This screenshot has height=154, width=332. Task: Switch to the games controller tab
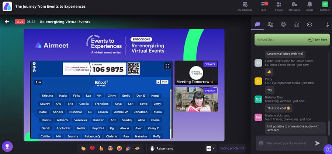[x=309, y=25]
